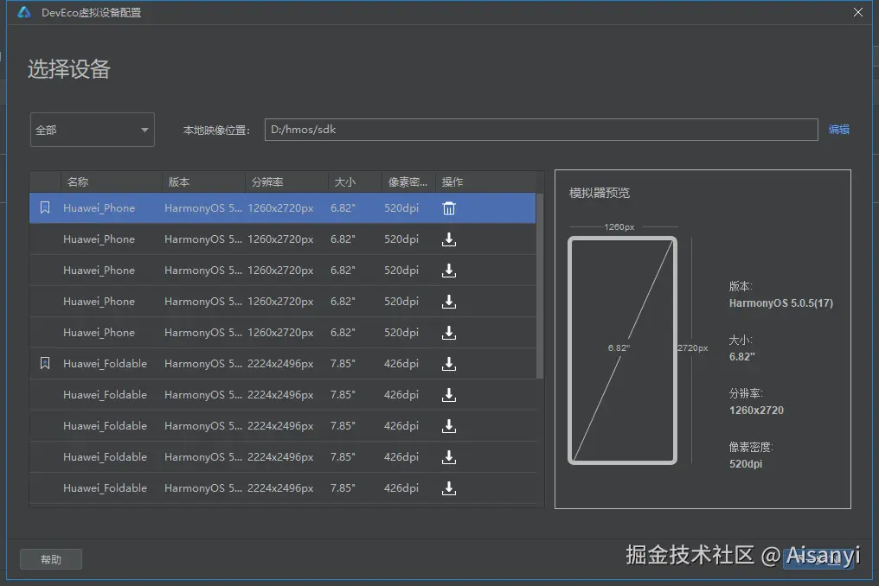Viewport: 879px width, 586px height.
Task: Click the 模拟器预览 panel title
Action: click(x=600, y=194)
